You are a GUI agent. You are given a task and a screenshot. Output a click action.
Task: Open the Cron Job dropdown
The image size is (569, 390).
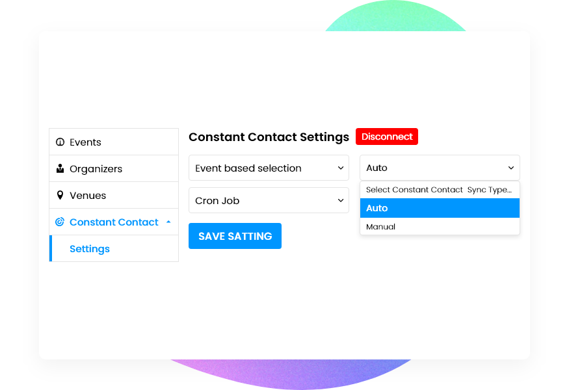tap(269, 200)
